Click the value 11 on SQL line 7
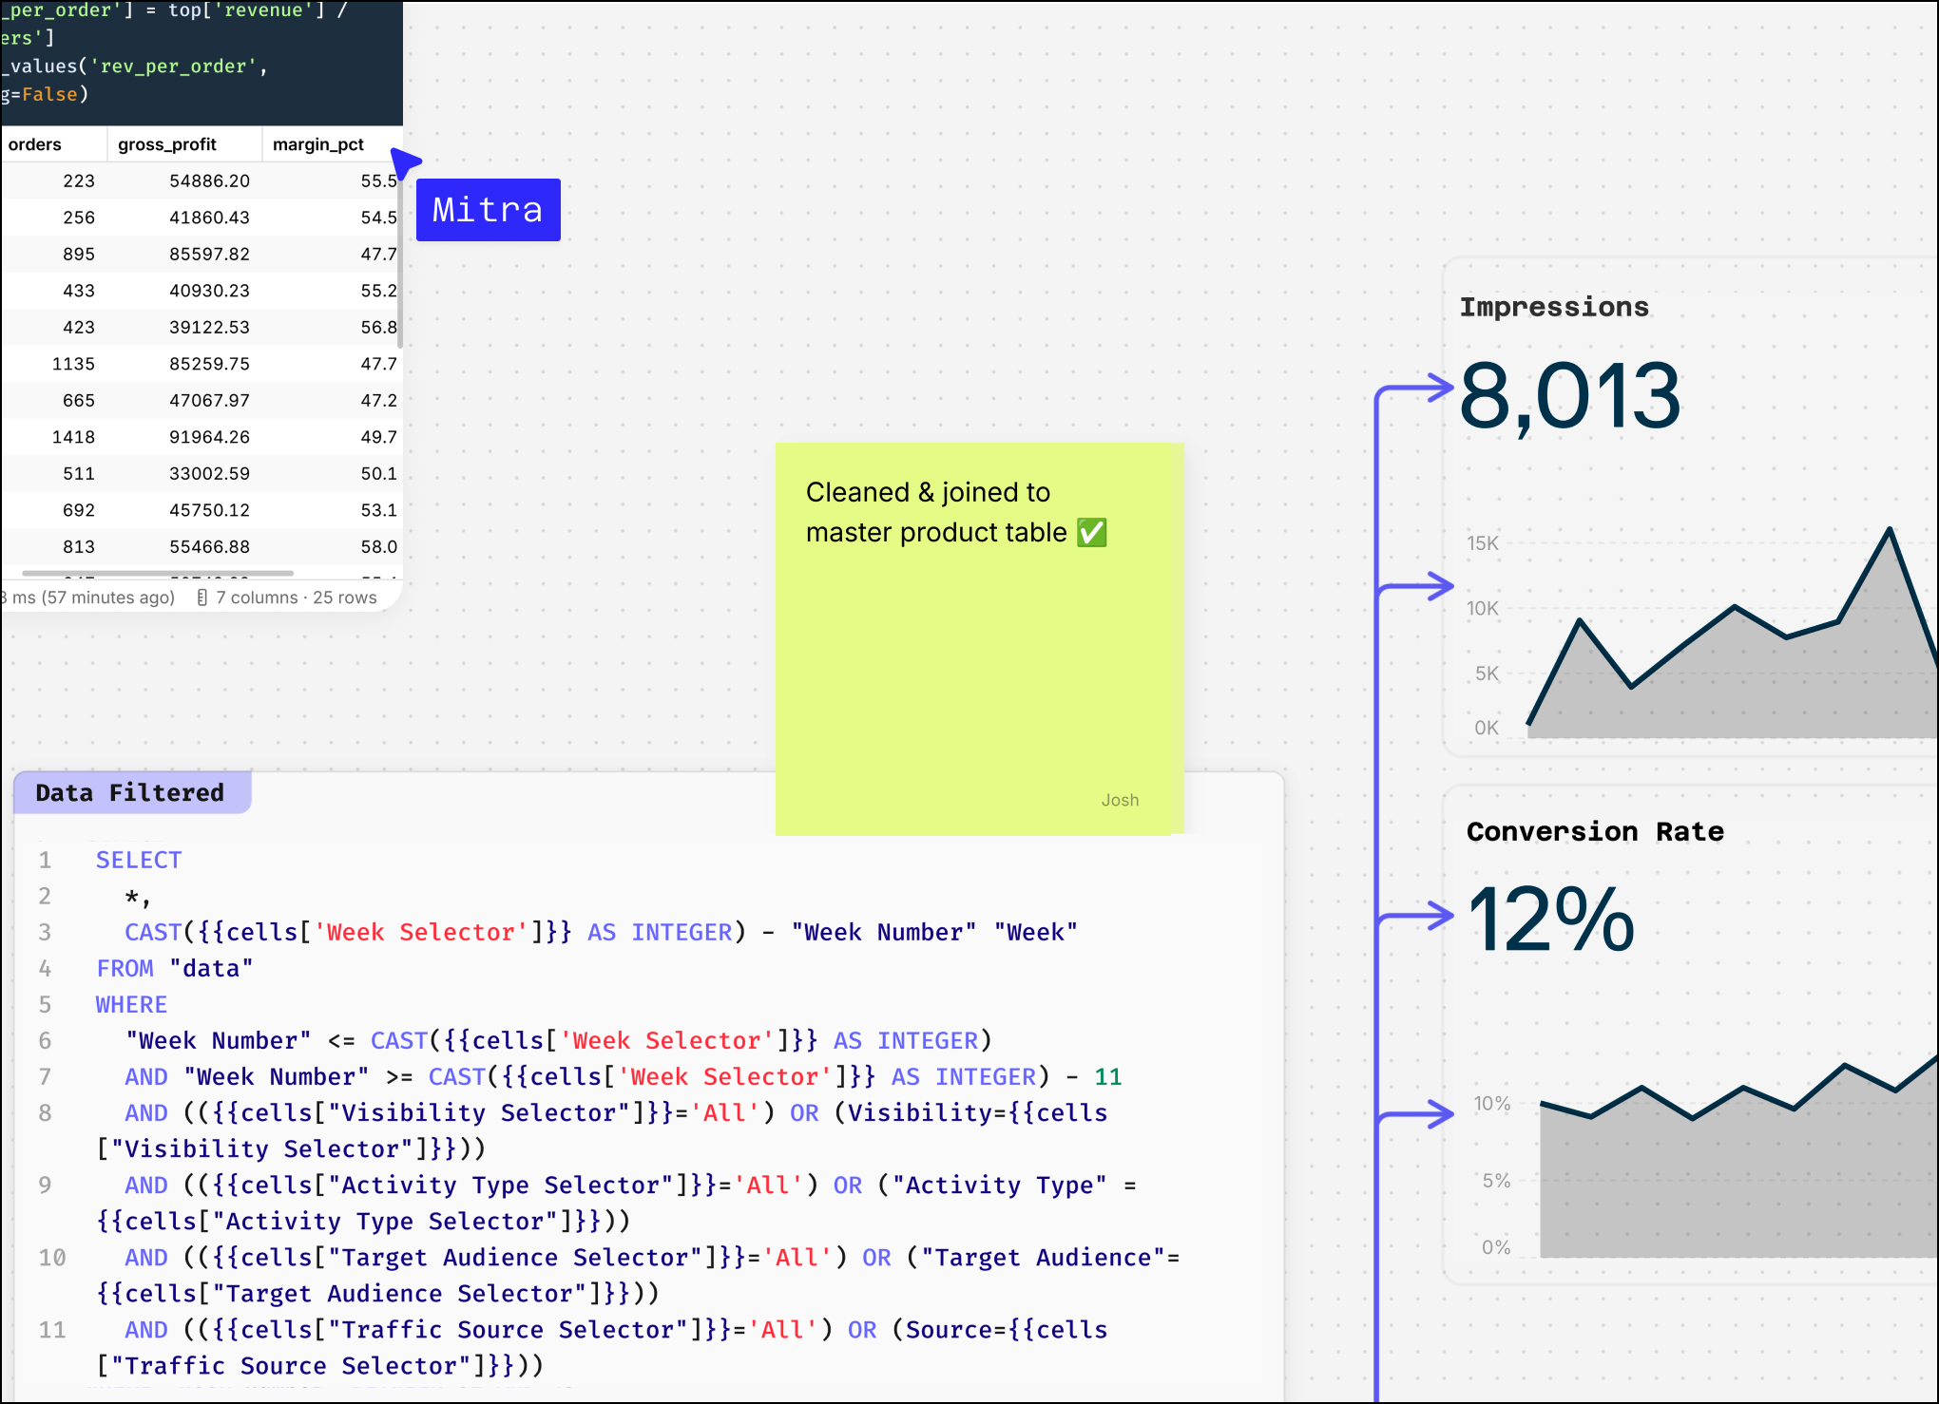The width and height of the screenshot is (1939, 1404). (x=1108, y=1076)
